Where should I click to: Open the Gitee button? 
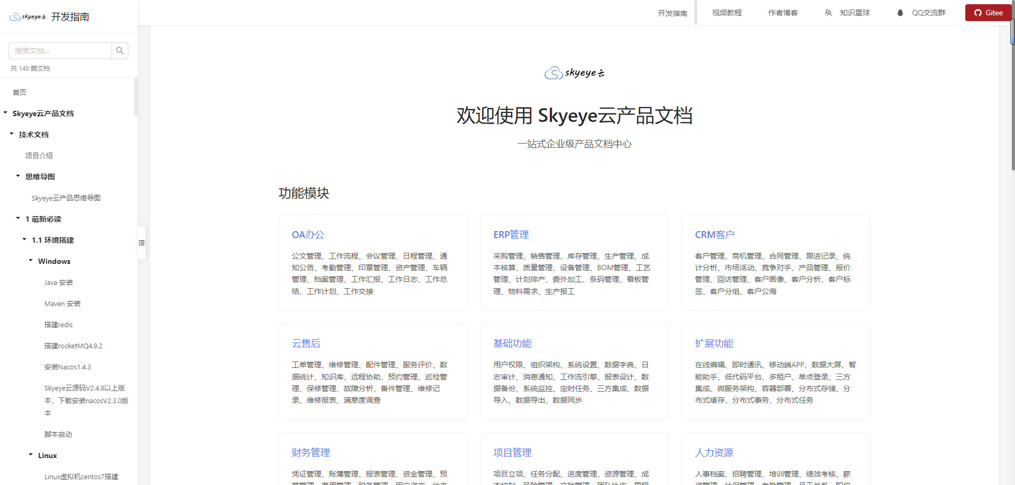pyautogui.click(x=989, y=13)
